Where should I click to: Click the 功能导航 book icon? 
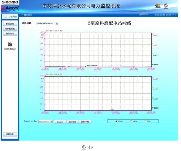(5, 16)
